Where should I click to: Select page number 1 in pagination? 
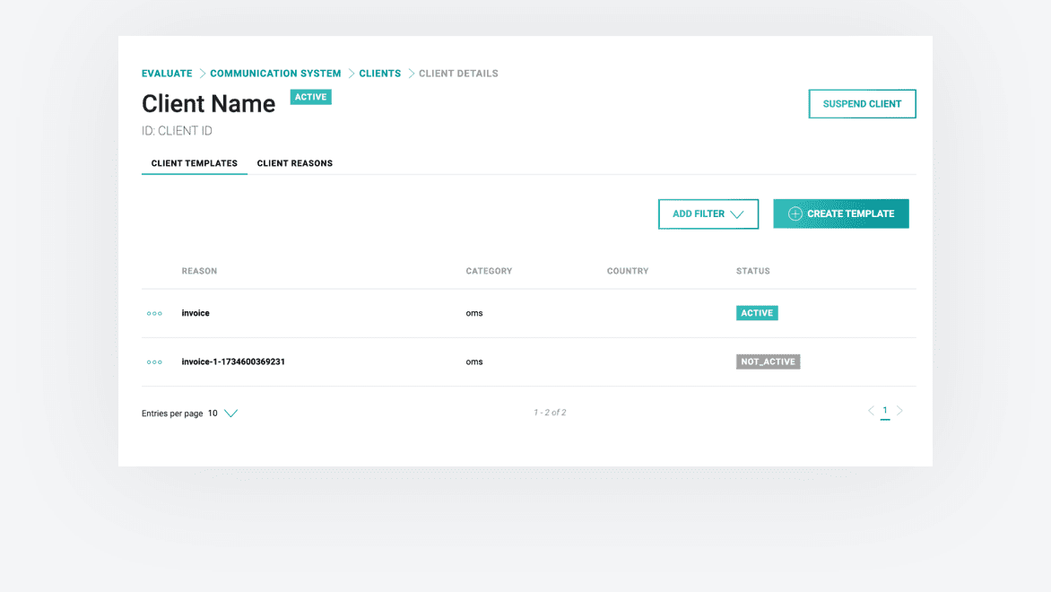(885, 411)
